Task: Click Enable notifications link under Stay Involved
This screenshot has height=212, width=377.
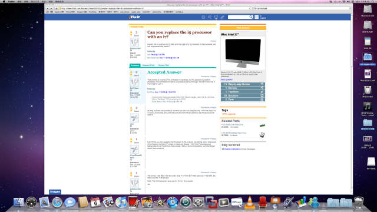Action: (232, 149)
